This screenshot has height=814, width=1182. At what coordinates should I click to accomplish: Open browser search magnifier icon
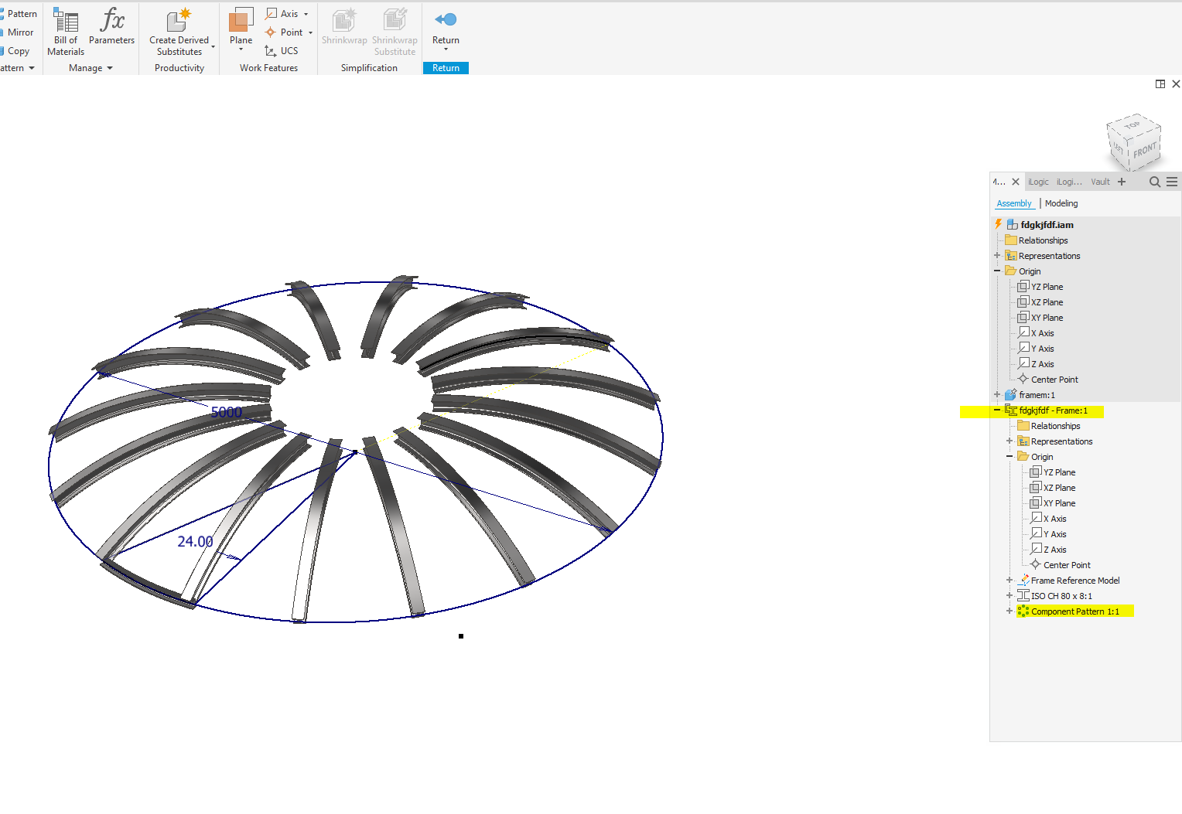pos(1155,182)
